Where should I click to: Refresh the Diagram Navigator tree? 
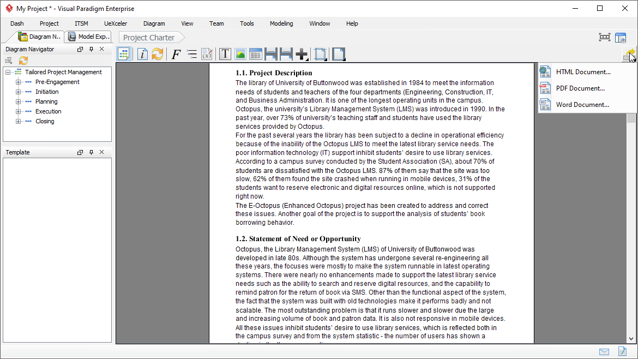pos(23,61)
